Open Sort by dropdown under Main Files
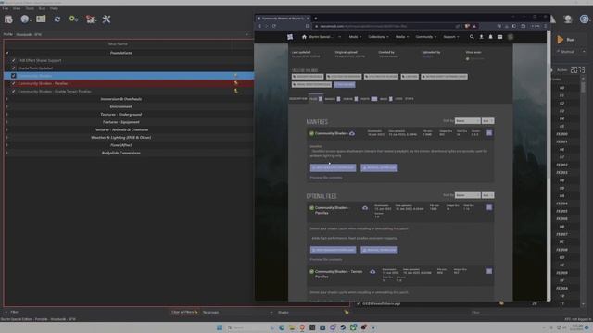Screen dimensions: 593x333 pyautogui.click(x=467, y=121)
